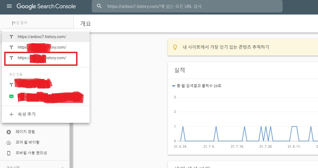
Task: Select property https://anboo7.tistory.com/
Action: pos(46,37)
